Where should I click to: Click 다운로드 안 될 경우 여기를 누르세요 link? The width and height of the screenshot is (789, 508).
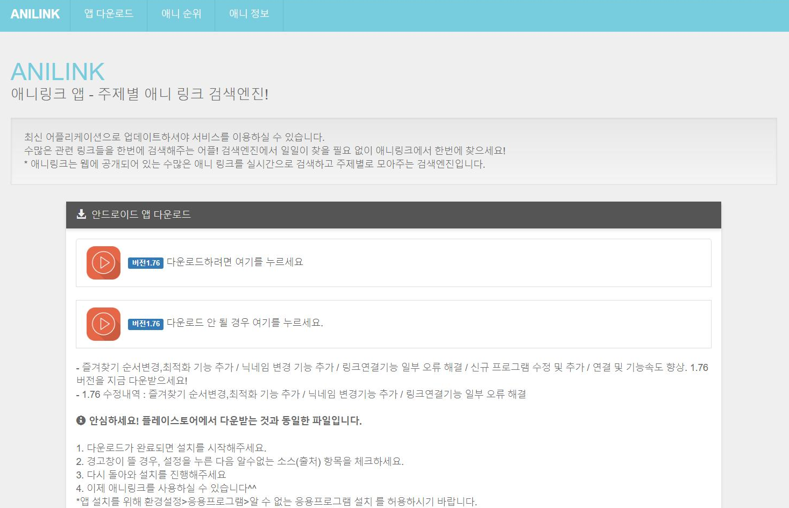coord(245,323)
